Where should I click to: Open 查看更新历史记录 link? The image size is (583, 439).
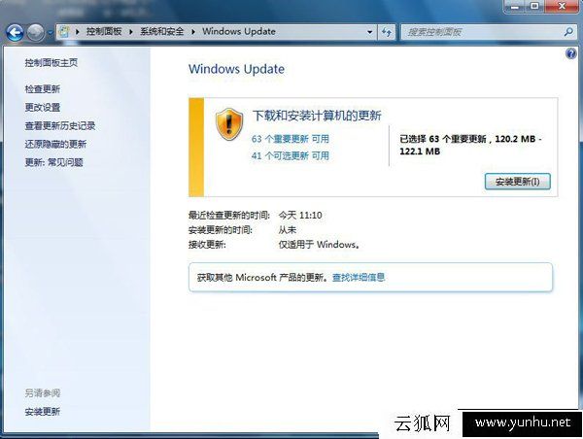60,125
